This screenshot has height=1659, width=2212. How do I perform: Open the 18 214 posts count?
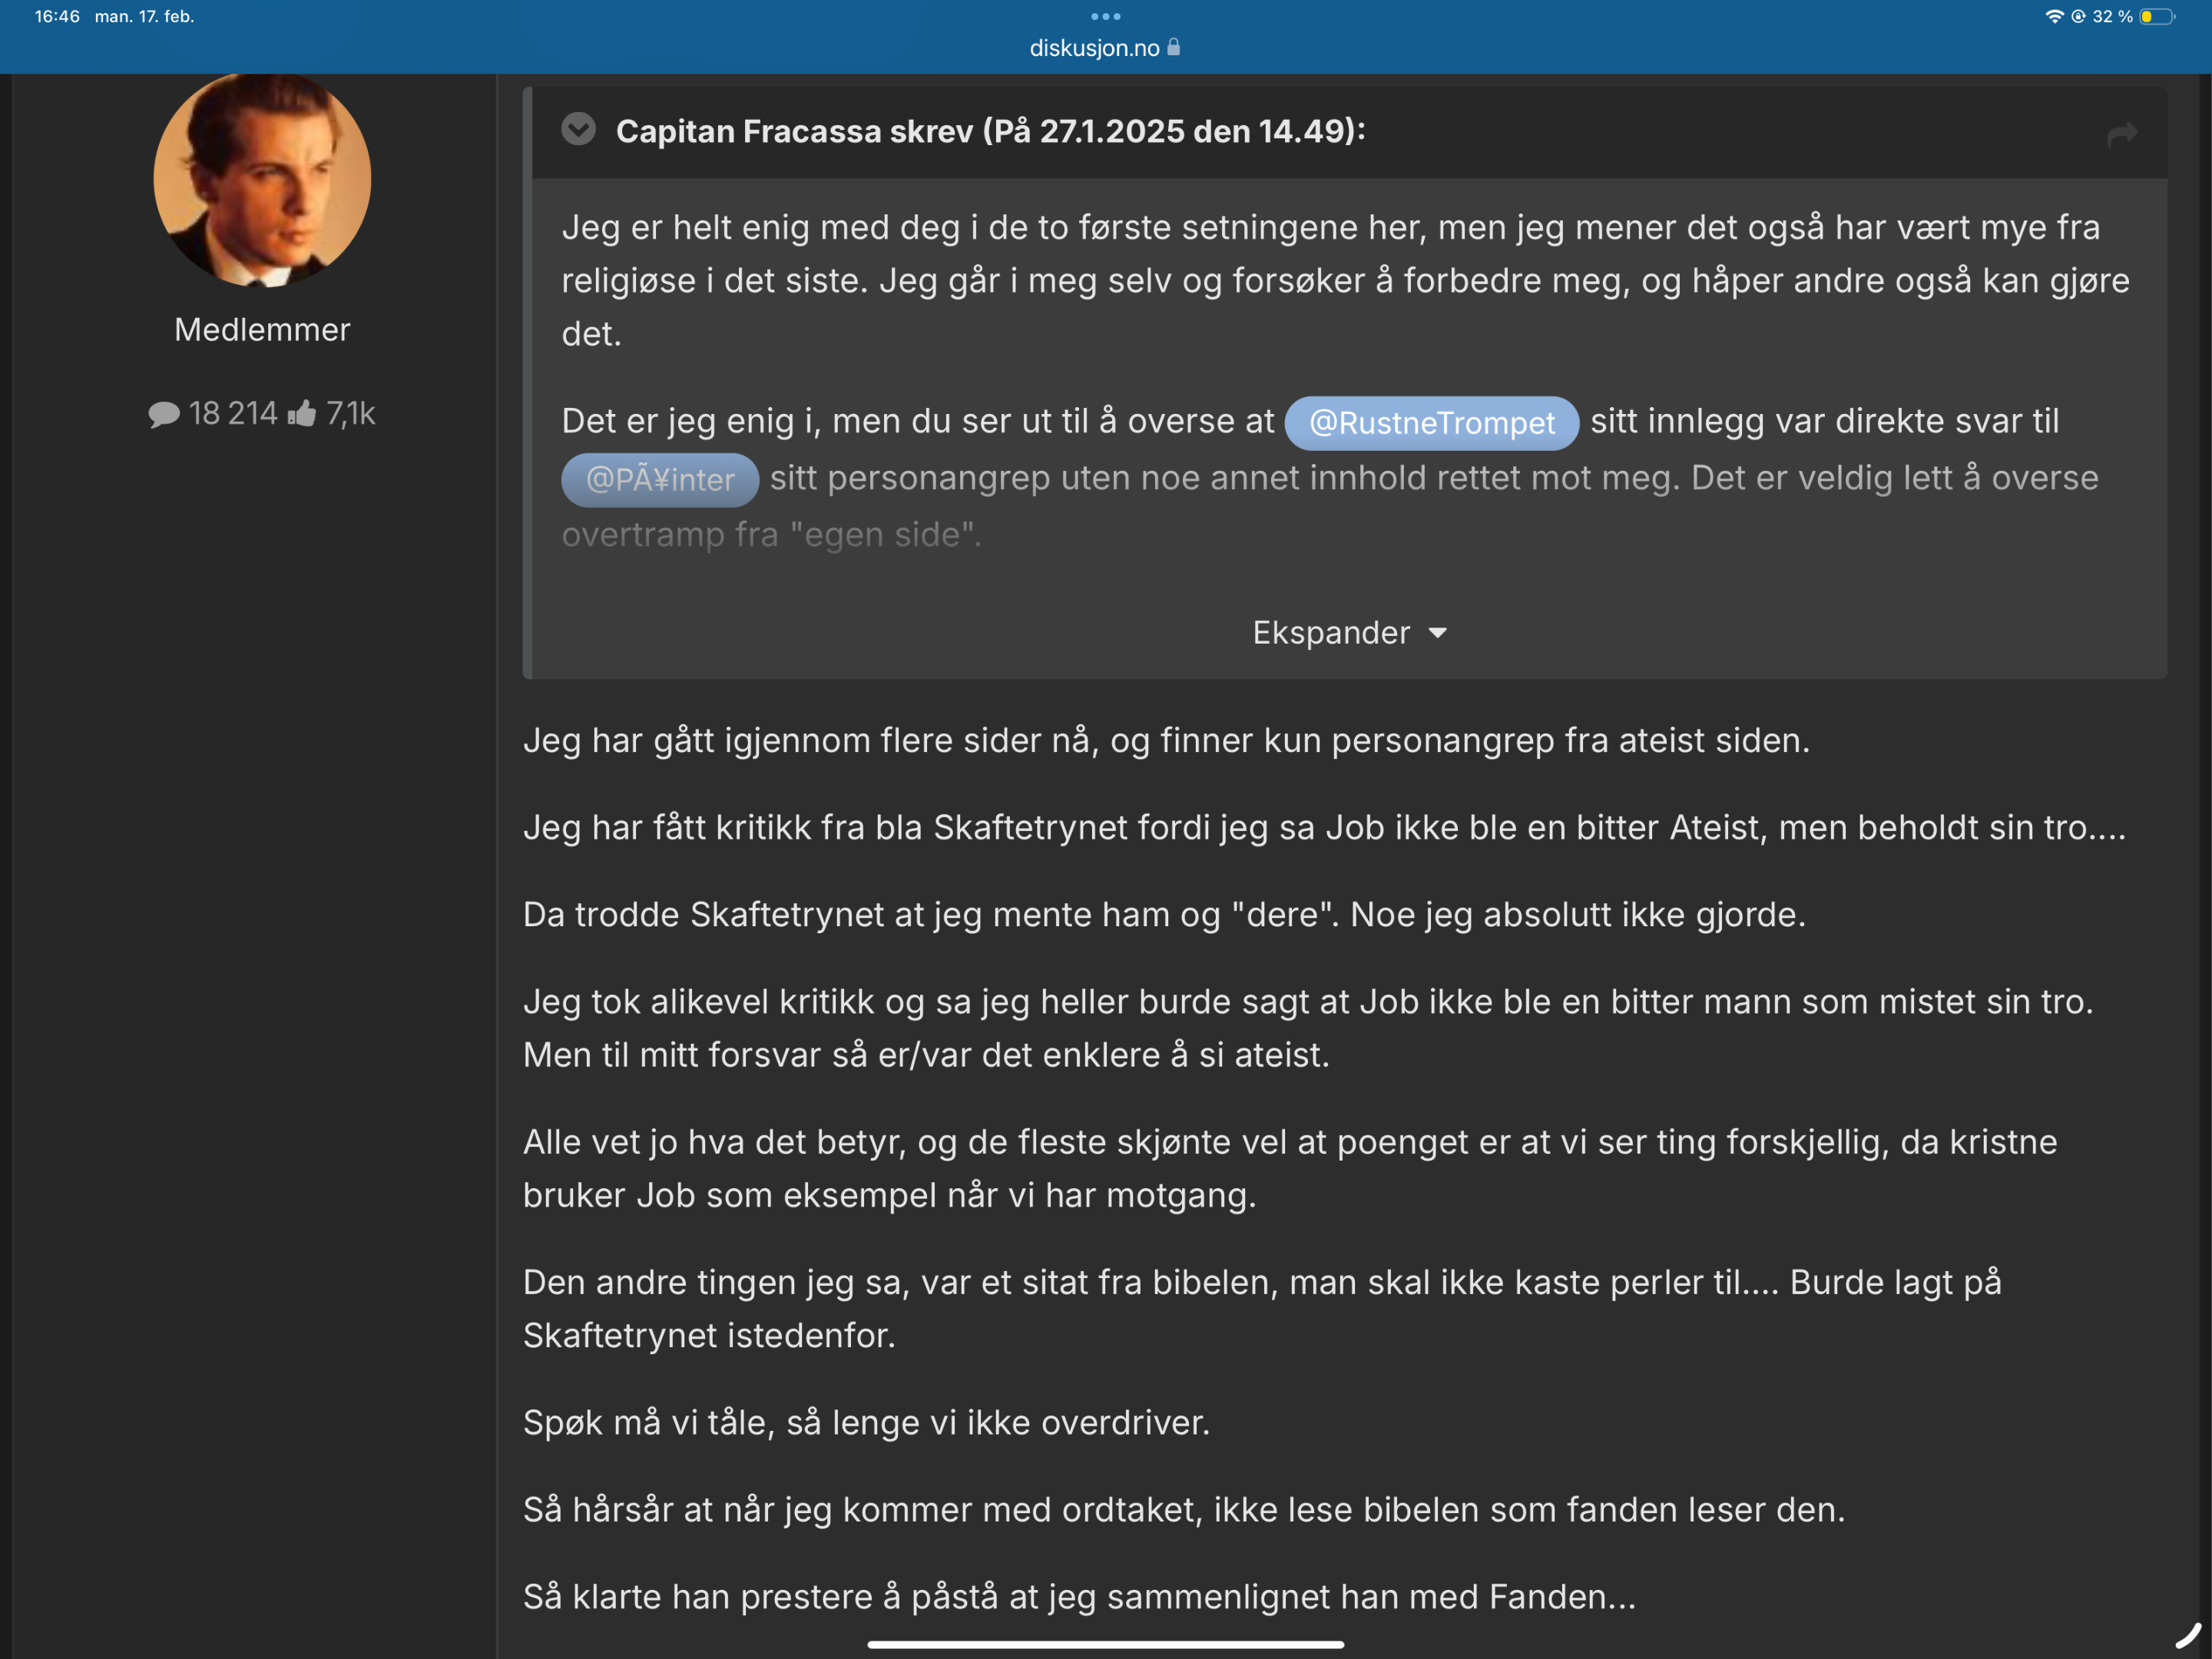[233, 413]
